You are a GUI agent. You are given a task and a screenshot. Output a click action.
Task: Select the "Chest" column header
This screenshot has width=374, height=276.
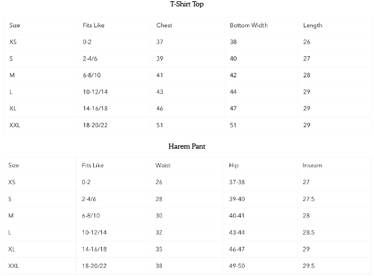(164, 26)
